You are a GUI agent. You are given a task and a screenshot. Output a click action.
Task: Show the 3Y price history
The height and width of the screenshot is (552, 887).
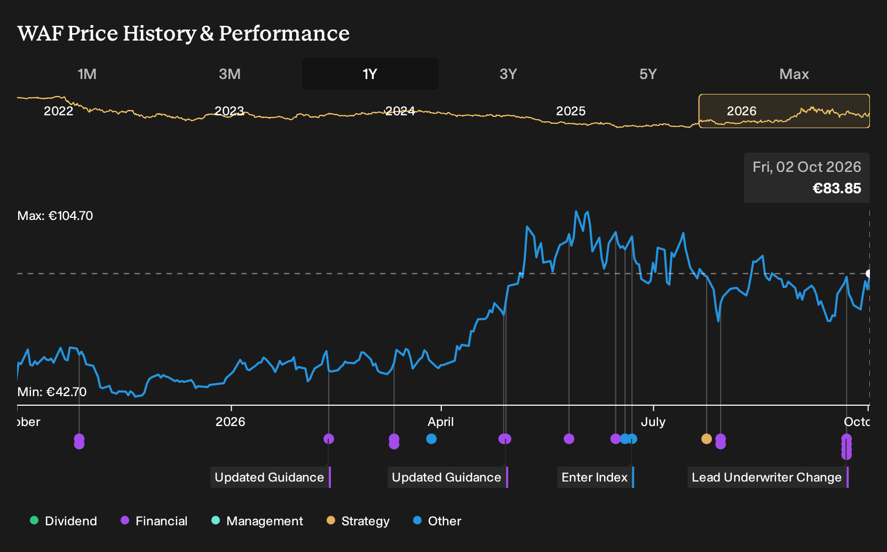(508, 74)
